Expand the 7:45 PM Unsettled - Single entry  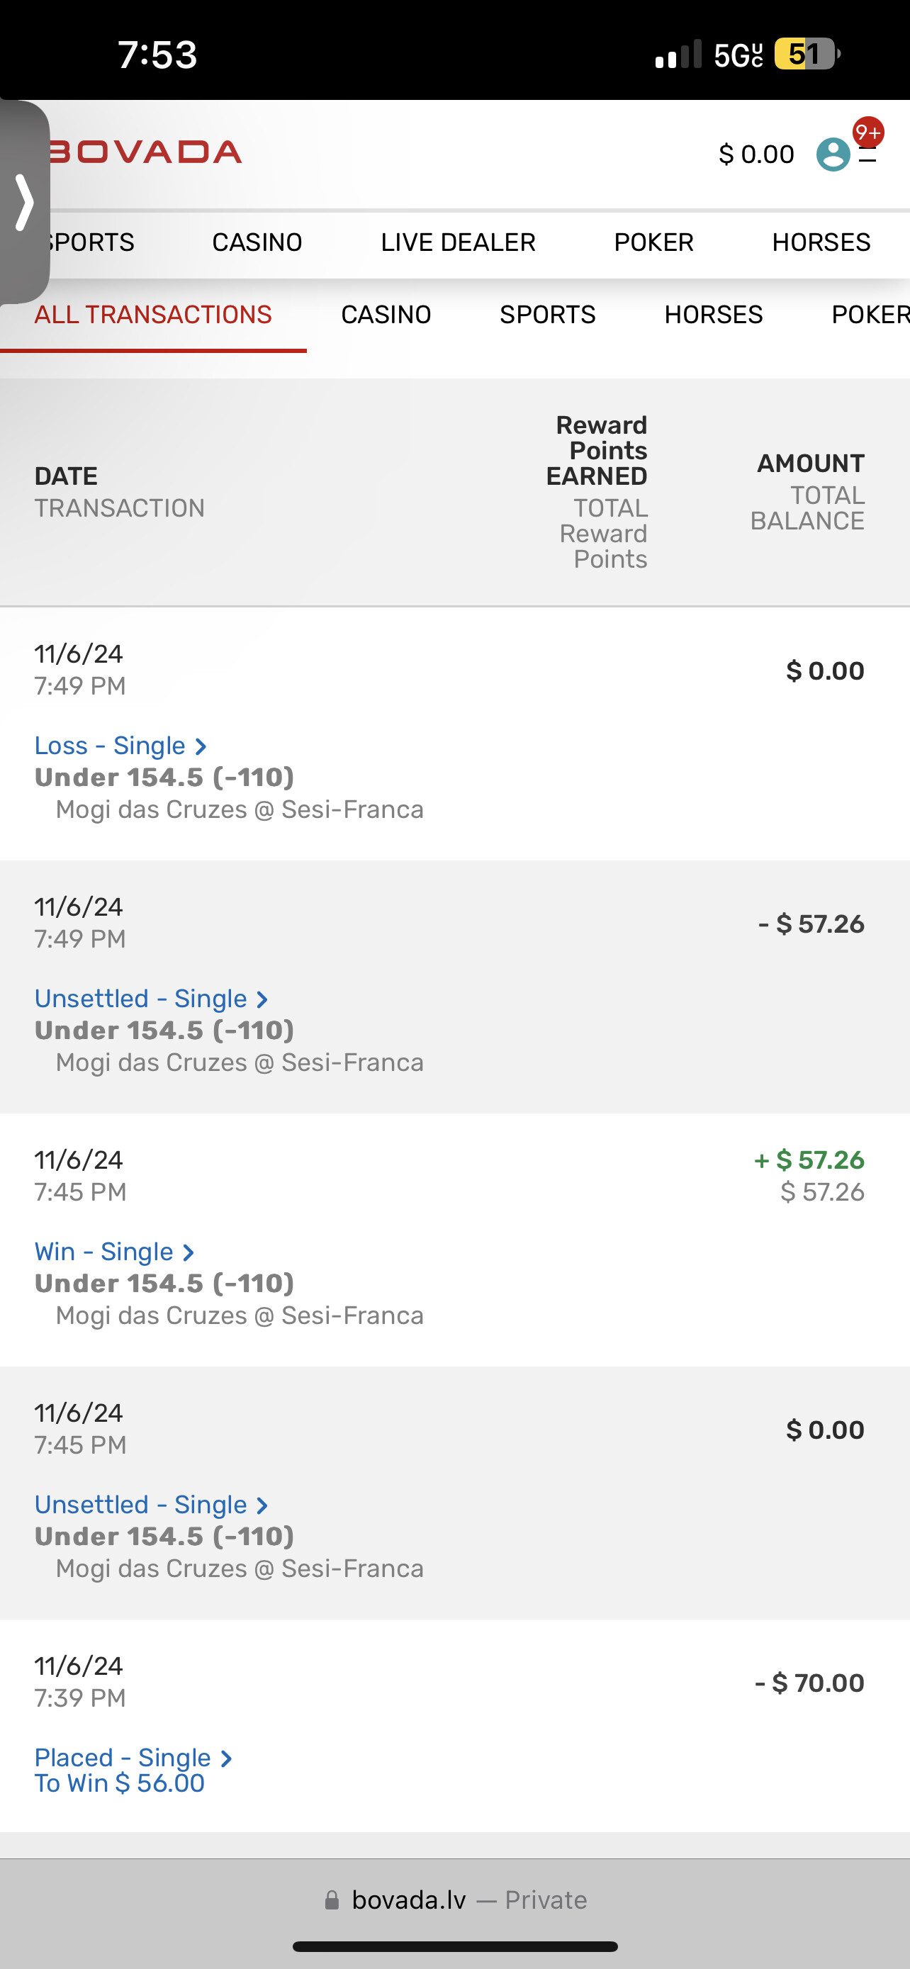click(150, 1504)
